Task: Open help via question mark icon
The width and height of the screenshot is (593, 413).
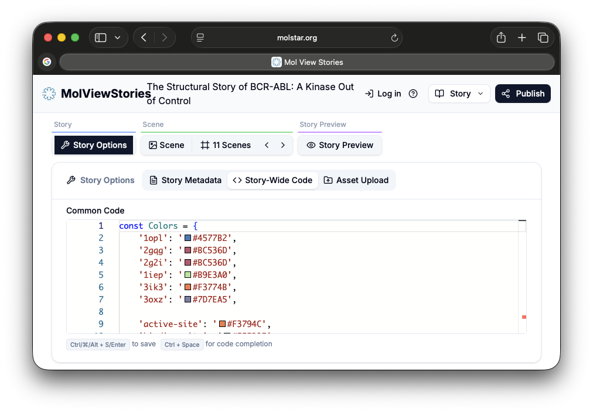Action: (x=413, y=94)
